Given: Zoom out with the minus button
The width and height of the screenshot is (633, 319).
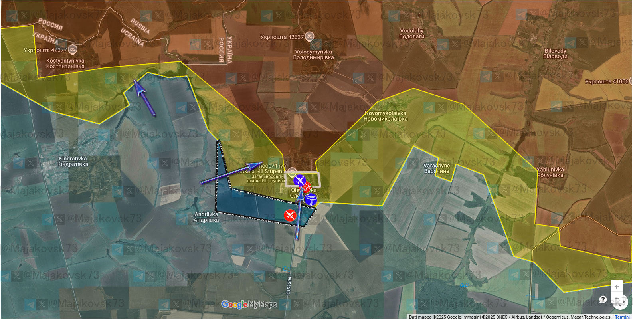Looking at the screenshot, I should (617, 298).
